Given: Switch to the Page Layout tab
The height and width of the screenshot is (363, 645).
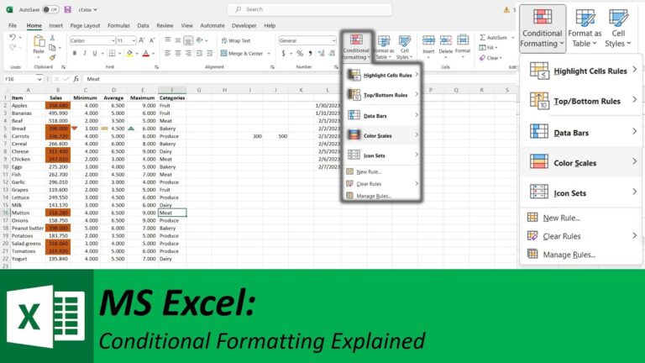Looking at the screenshot, I should (85, 25).
